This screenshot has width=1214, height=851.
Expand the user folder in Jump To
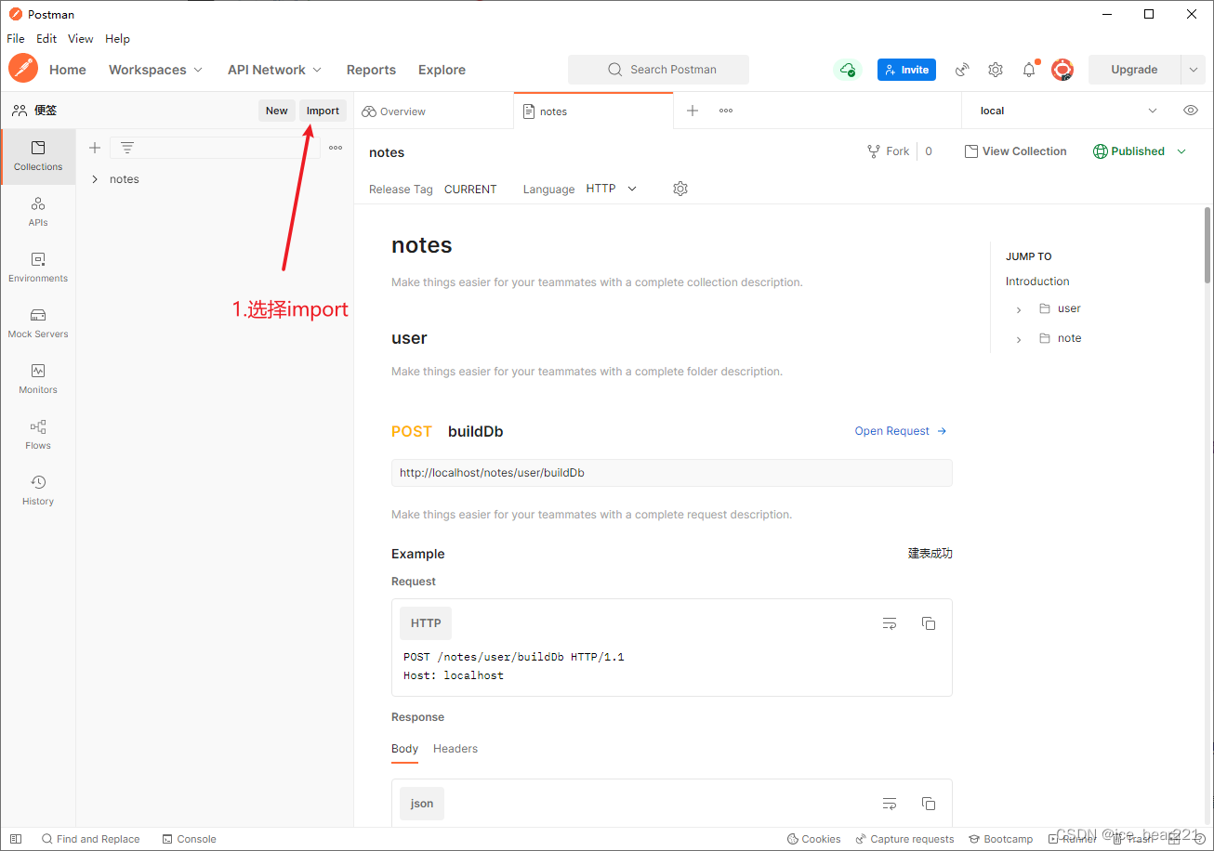(1019, 309)
